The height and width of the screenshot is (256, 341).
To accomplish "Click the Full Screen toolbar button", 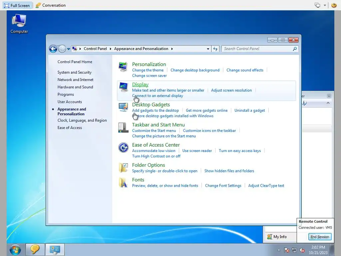I will pos(17,5).
